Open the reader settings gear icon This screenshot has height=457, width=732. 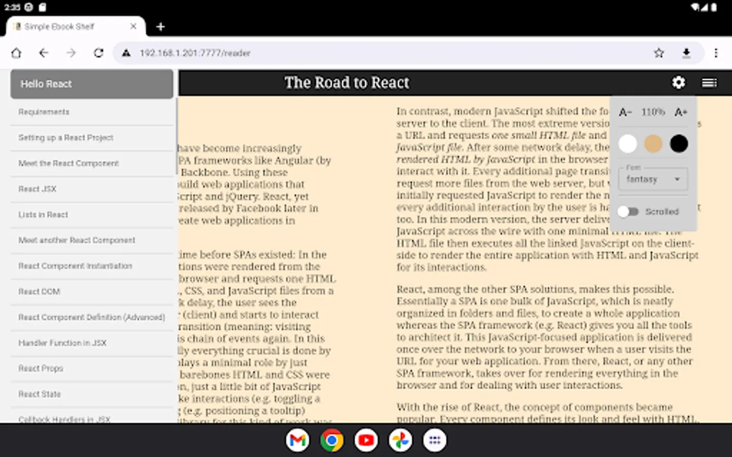[x=679, y=83]
